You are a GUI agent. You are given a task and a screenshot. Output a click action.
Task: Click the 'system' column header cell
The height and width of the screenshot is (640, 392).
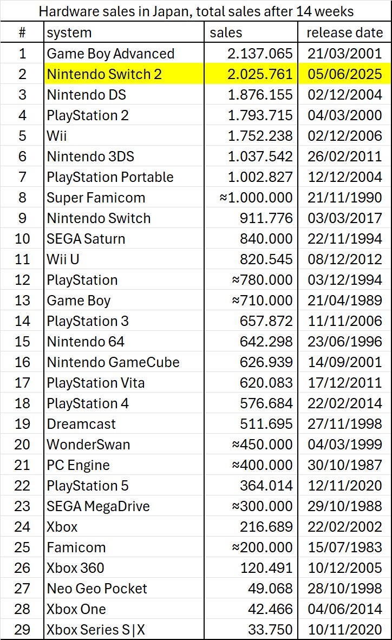pyautogui.click(x=124, y=32)
